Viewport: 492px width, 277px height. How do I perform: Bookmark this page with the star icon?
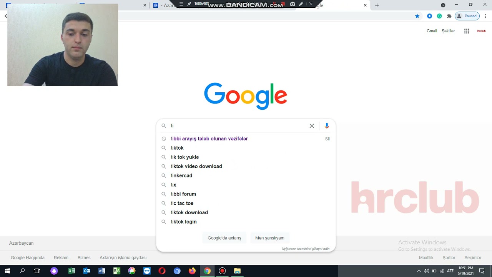tap(417, 16)
